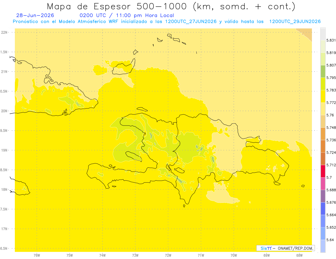Pick the bright yellow legend band between 5.772 and 5.783
Screen dimensions: 336x259
323,96
